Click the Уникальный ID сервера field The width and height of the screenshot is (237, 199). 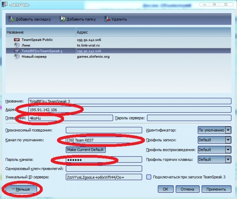pyautogui.click(x=104, y=177)
